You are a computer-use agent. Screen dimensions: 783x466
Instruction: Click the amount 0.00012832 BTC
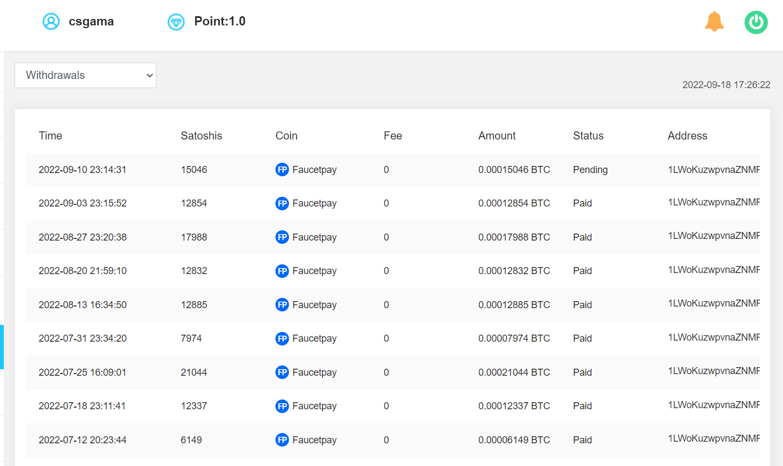pos(514,271)
